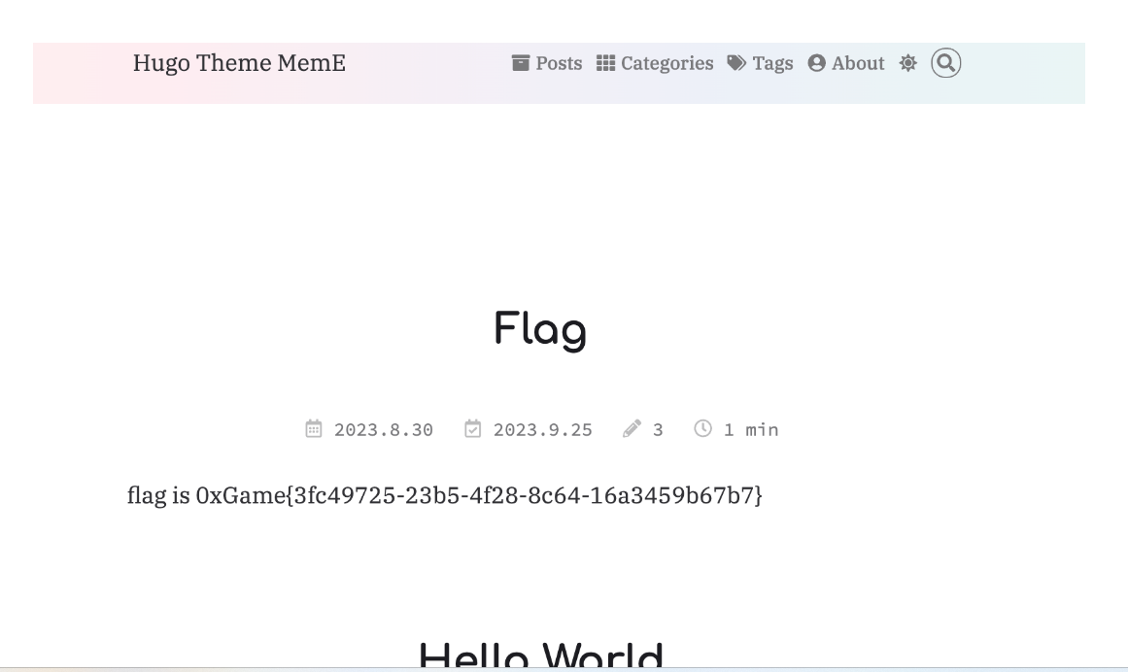The height and width of the screenshot is (672, 1128).
Task: Click the updated-date checked calendar icon
Action: click(472, 428)
